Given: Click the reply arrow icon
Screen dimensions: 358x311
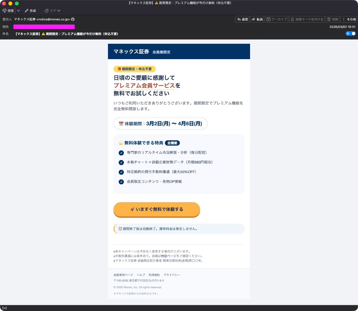Looking at the screenshot, I should (x=239, y=19).
